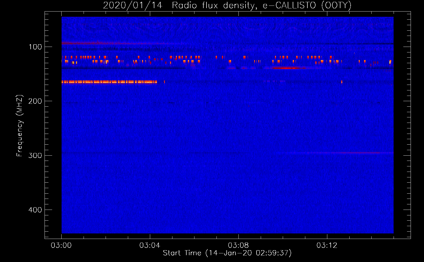Click the 300 frequency tick label
Screen dimensions: 424x262
[x=35, y=155]
